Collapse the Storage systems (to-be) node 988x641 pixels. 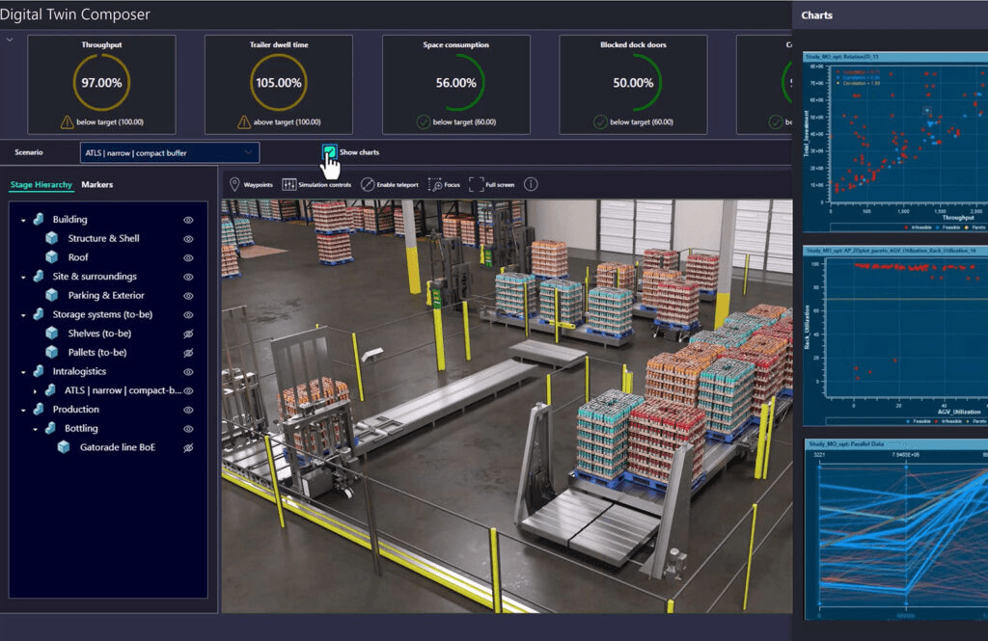click(x=23, y=315)
